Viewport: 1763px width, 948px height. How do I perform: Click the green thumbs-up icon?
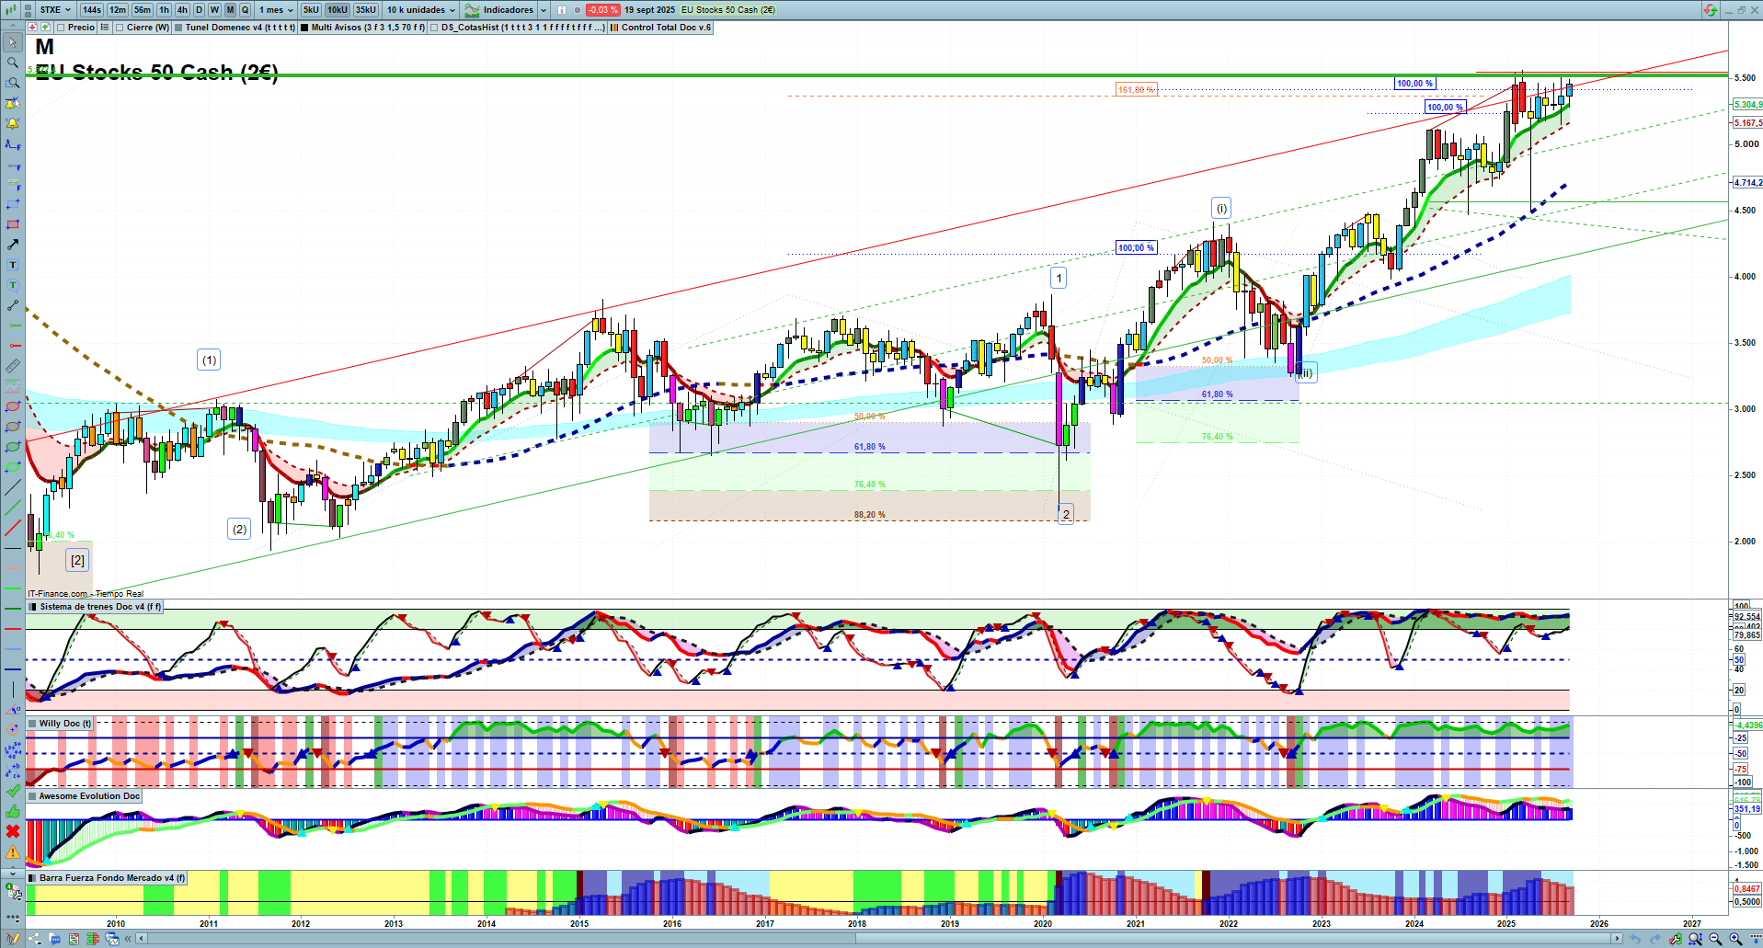tap(13, 811)
